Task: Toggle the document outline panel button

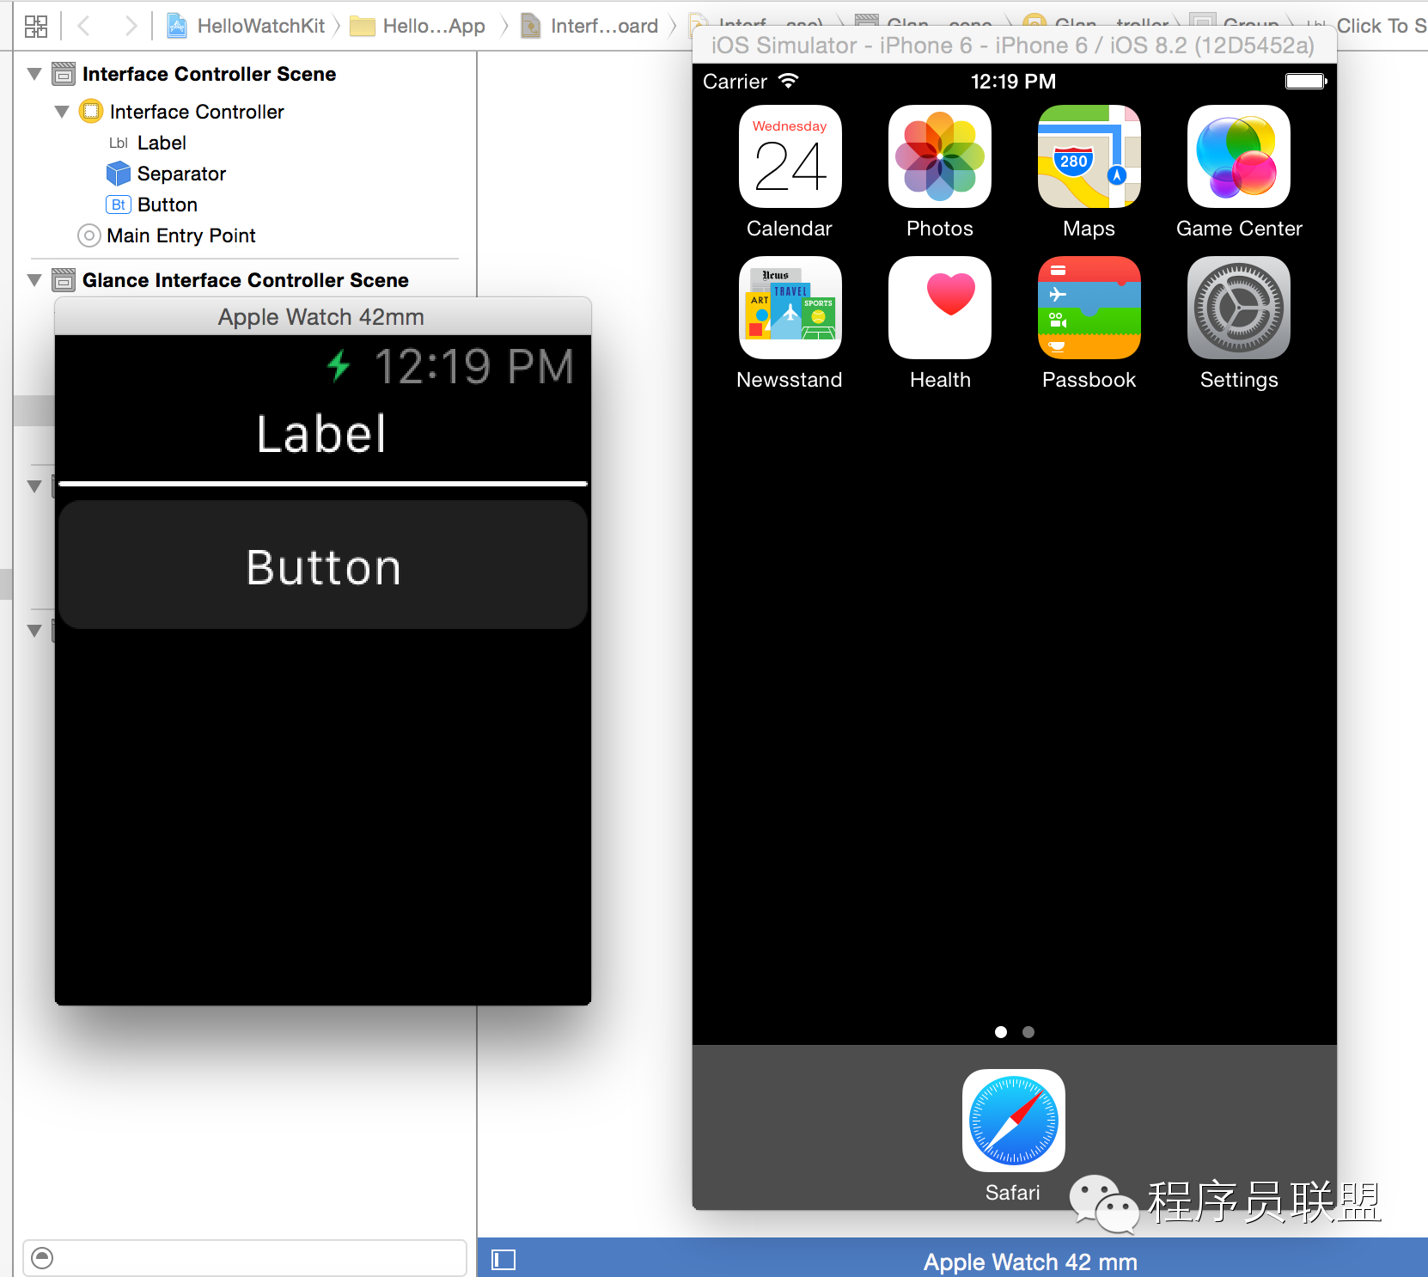Action: coord(503,1260)
